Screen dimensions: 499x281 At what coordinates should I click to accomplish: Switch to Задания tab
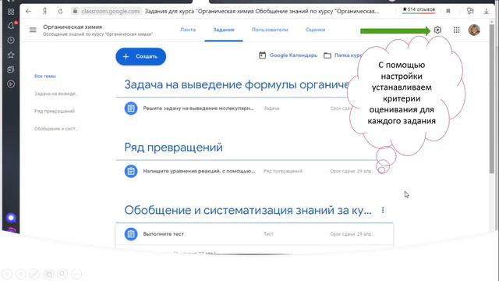224,30
